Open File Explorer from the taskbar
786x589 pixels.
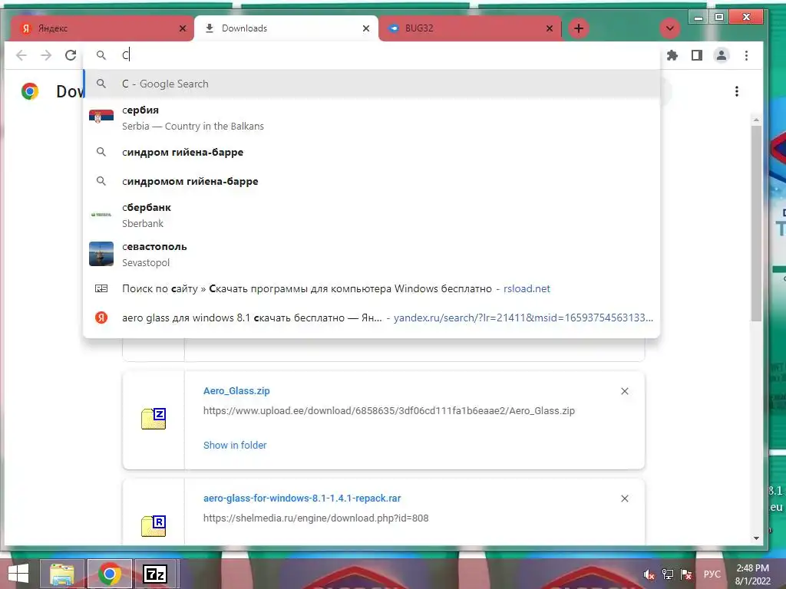pyautogui.click(x=61, y=574)
